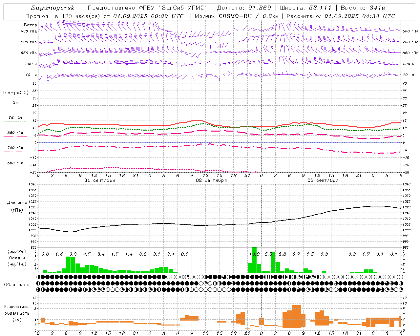The height and width of the screenshot is (336, 420).
Task: Click the 0.7 precipitation total
Action: (x=296, y=254)
